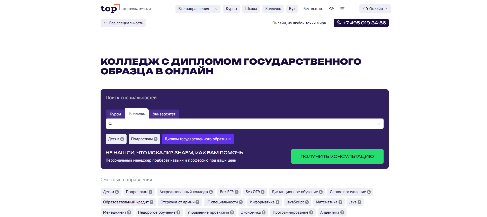Open accessibility eye icon in header
The width and height of the screenshot is (487, 217).
(x=332, y=9)
